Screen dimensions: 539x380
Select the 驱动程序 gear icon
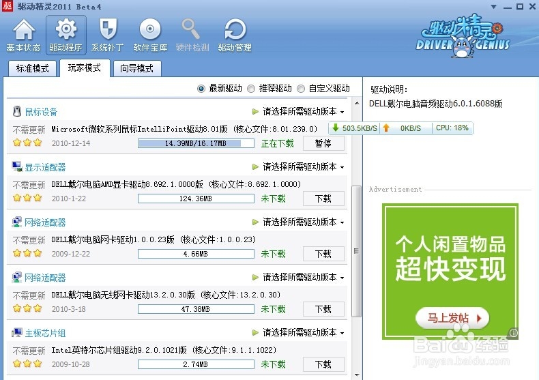pos(65,35)
